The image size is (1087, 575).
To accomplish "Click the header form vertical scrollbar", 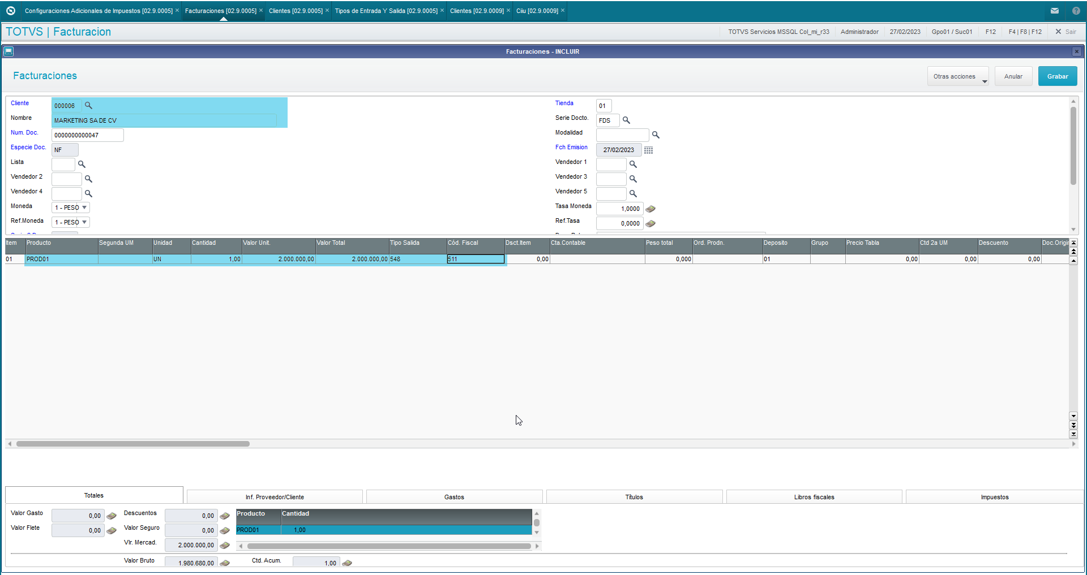I will [x=1073, y=146].
